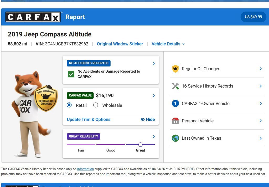Open Last Owned in Texas chevron
This screenshot has width=269, height=187.
(x=261, y=138)
